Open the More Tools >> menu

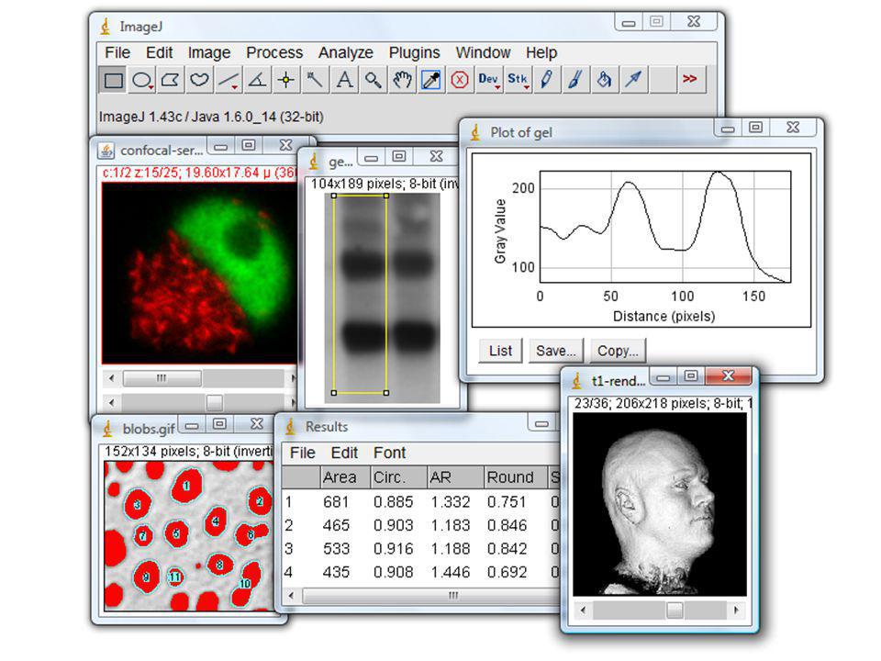[690, 80]
